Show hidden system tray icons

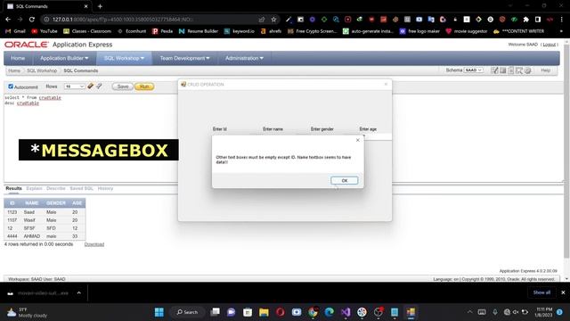click(x=469, y=312)
